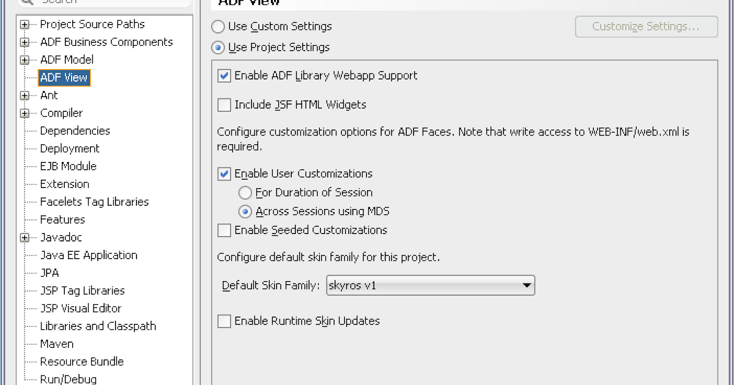Expand the Project Source Paths node
This screenshot has width=734, height=385.
(x=24, y=24)
